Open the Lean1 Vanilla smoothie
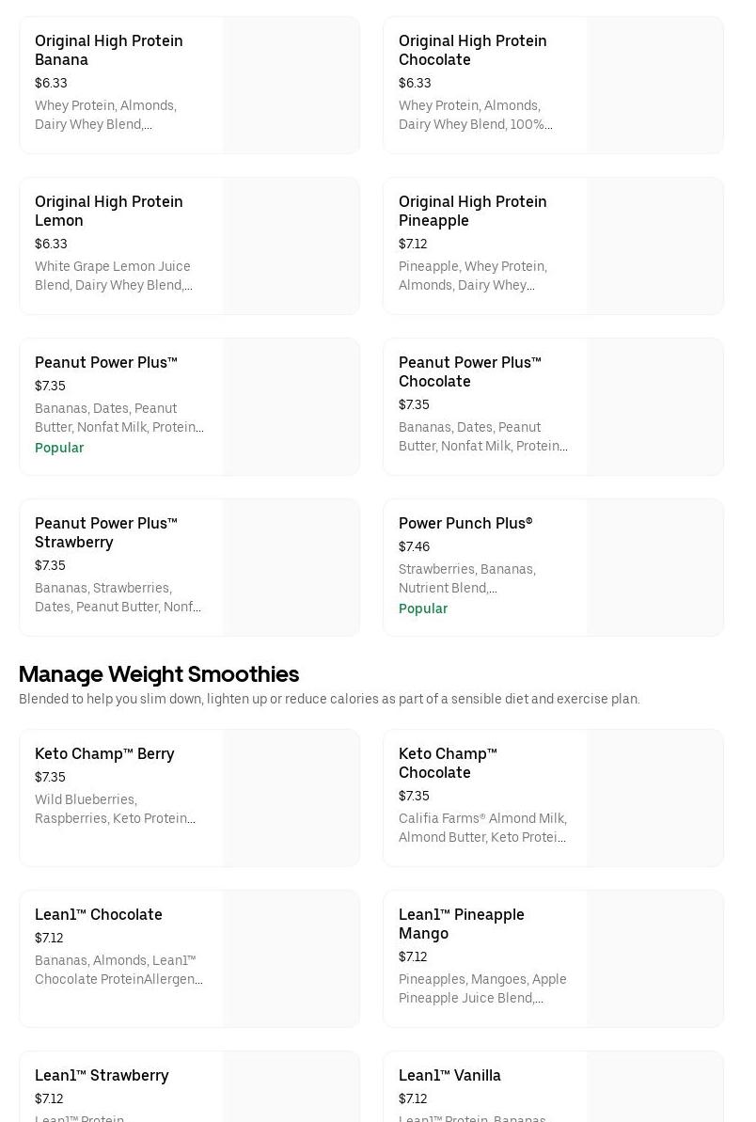The height and width of the screenshot is (1122, 756). 449,1075
